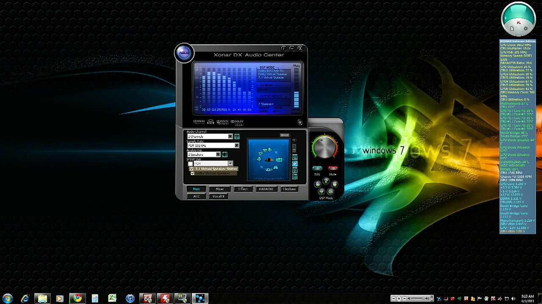Click the Audio Channel help question icon

coord(237,136)
